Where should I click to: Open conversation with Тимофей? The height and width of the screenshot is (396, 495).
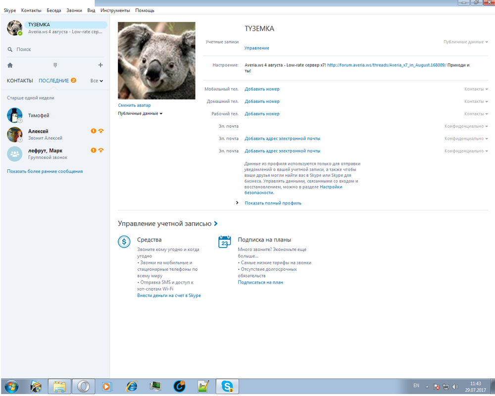coord(39,115)
